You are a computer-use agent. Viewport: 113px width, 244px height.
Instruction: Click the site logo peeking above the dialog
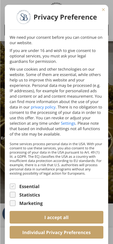tap(57, 4)
